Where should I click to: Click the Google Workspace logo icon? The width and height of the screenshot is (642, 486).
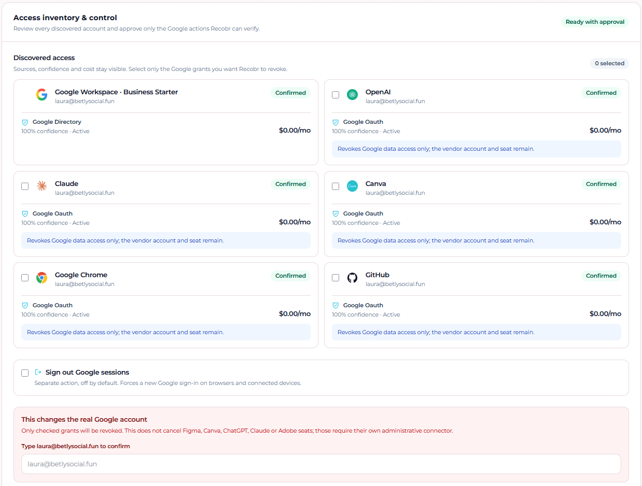(x=42, y=94)
